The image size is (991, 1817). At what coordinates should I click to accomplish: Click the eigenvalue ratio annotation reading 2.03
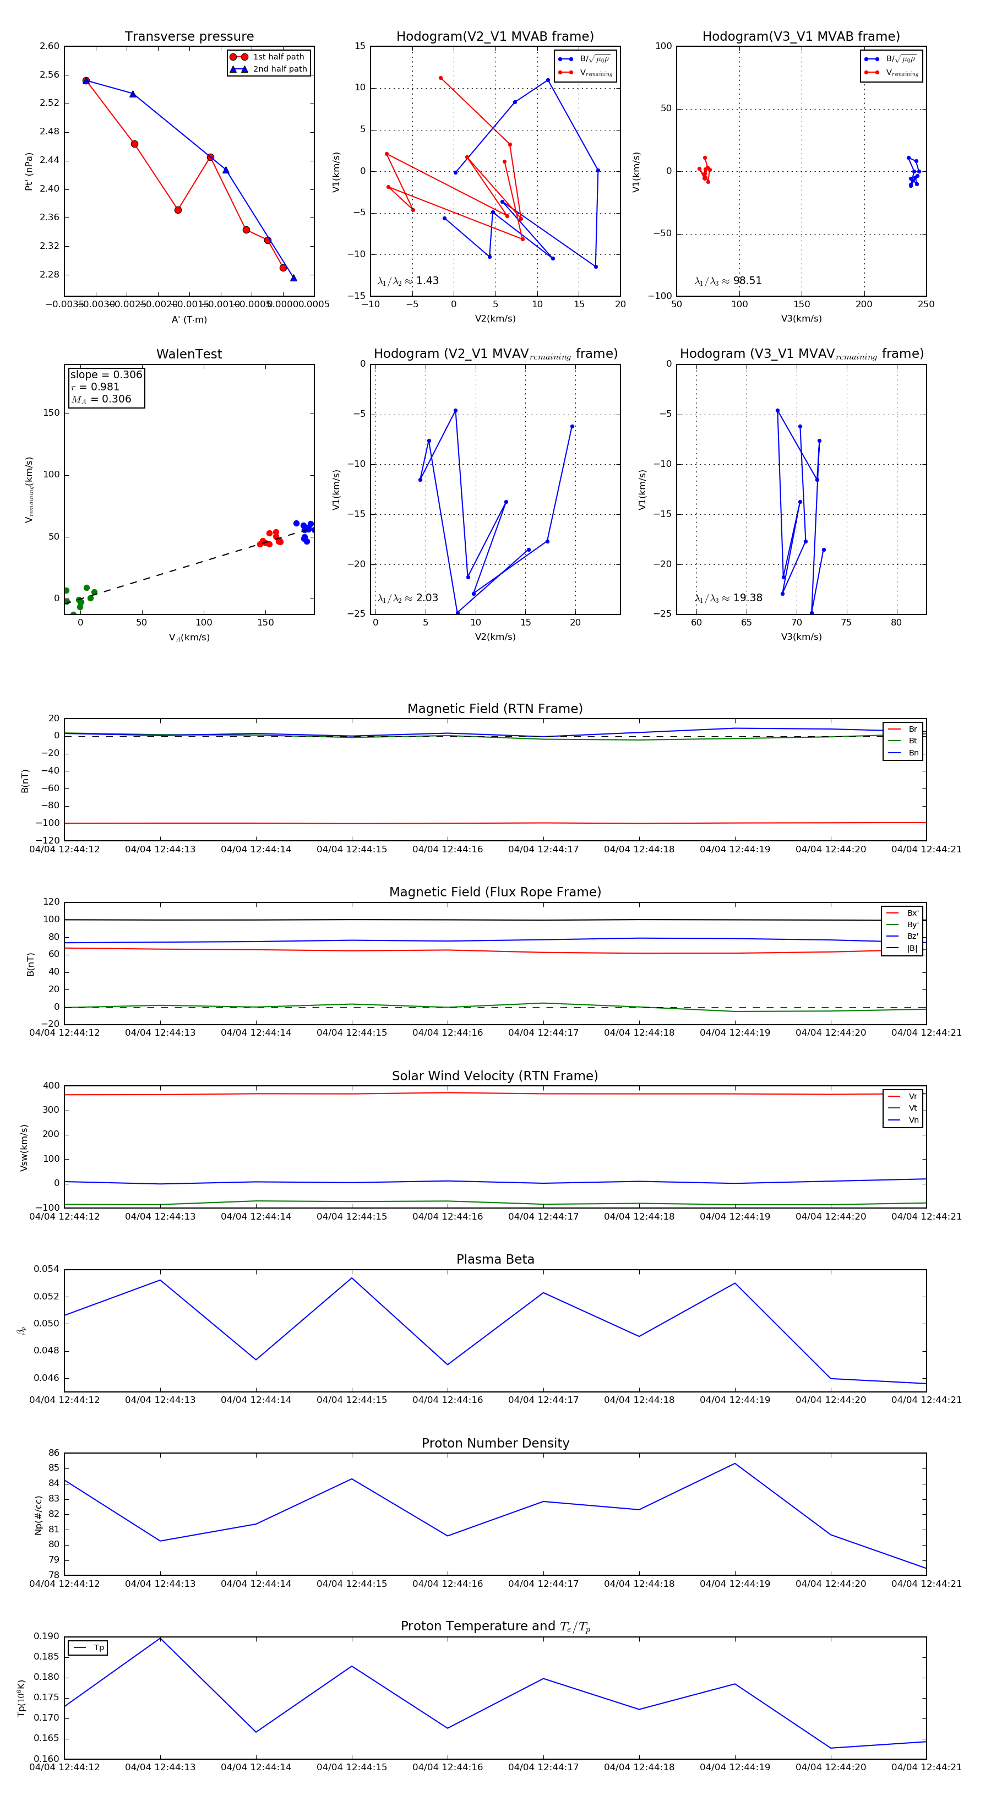(x=407, y=598)
